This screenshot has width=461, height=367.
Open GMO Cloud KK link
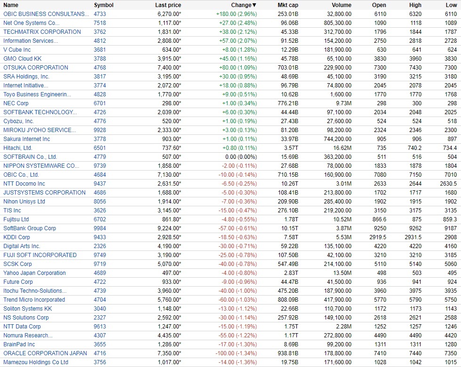click(23, 59)
